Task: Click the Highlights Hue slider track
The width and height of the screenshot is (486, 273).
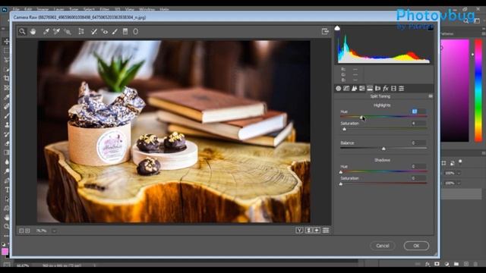Action: click(383, 116)
